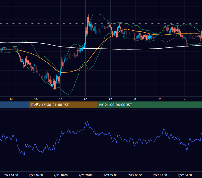Viewport: 202px width, 178px height.
Task: Click the hour label 18 on price axis
Action: pyautogui.click(x=61, y=99)
